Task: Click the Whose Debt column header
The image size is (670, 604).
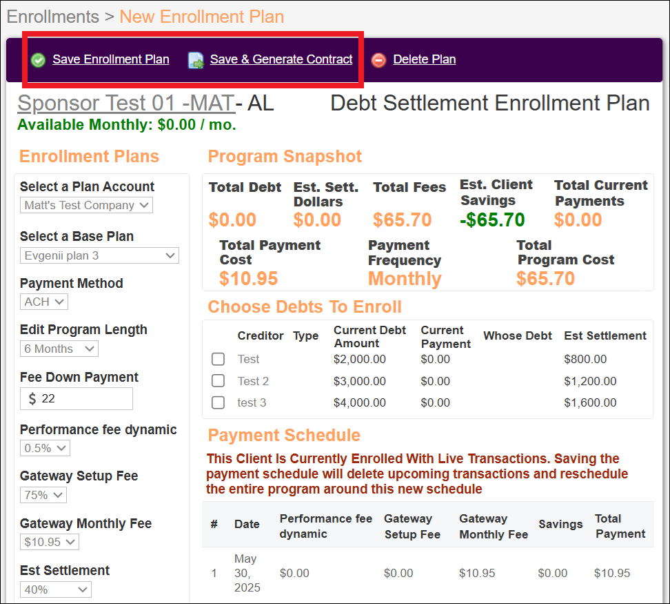Action: [518, 335]
